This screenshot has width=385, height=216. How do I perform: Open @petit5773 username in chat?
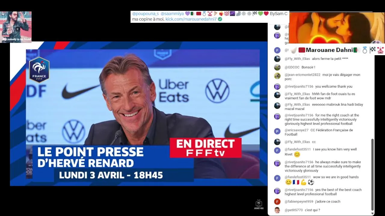pos(294,210)
